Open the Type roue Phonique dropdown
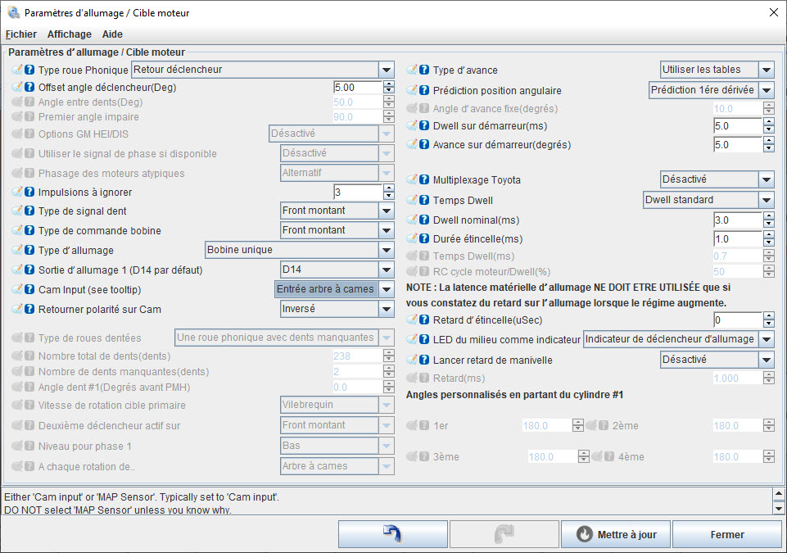 click(387, 70)
